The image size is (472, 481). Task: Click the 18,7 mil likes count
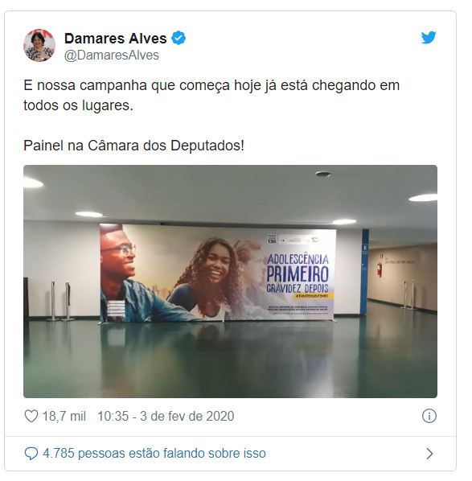pos(64,417)
